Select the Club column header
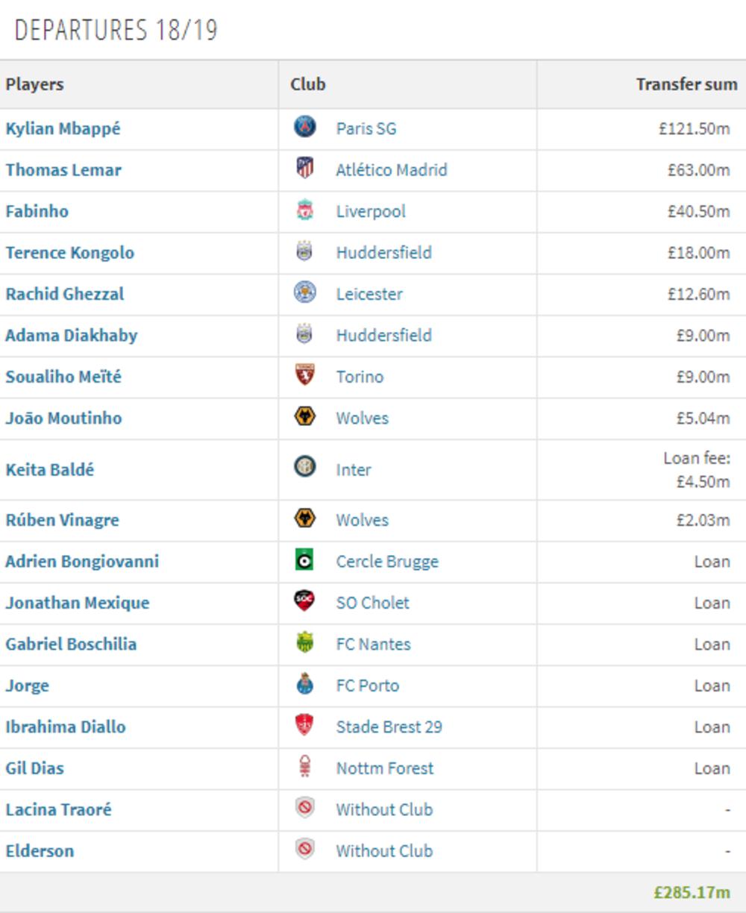 point(306,84)
